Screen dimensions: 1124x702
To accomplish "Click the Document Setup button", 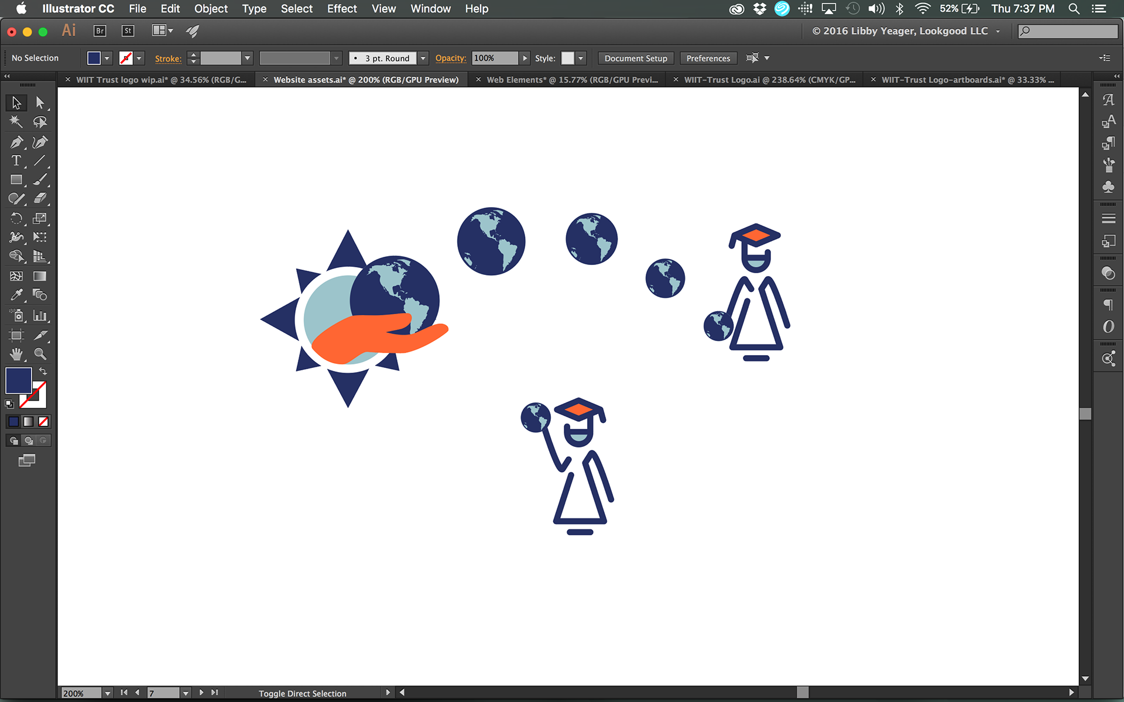I will coord(636,58).
